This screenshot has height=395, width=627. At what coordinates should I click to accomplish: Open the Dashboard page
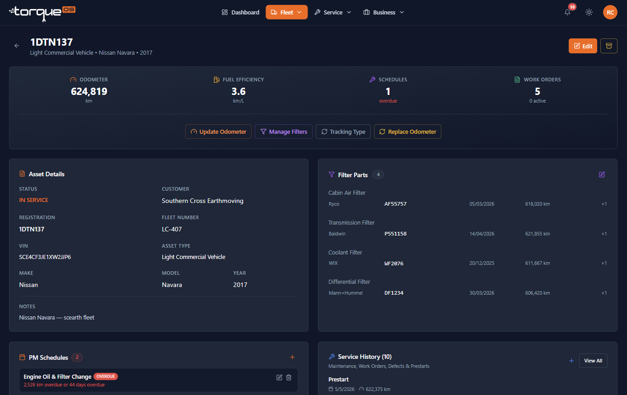(240, 12)
